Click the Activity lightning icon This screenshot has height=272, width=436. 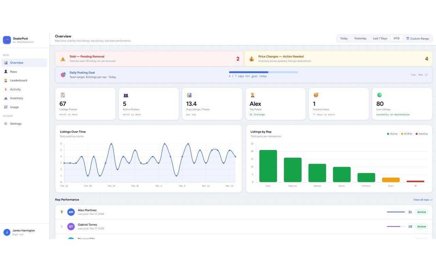(x=6, y=89)
